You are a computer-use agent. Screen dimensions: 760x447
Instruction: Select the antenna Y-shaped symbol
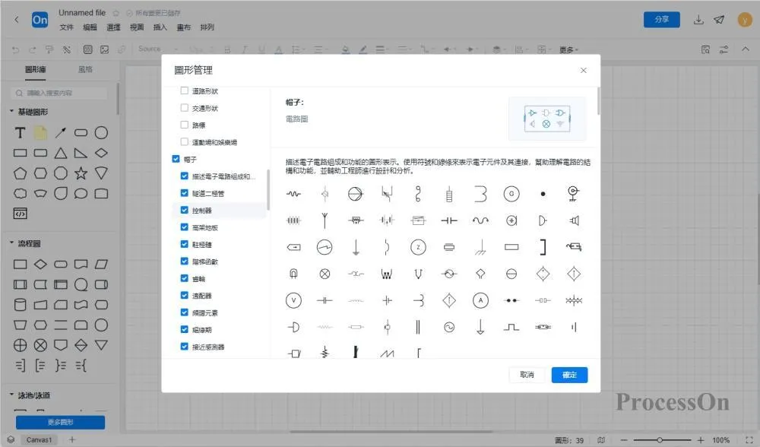click(325, 220)
